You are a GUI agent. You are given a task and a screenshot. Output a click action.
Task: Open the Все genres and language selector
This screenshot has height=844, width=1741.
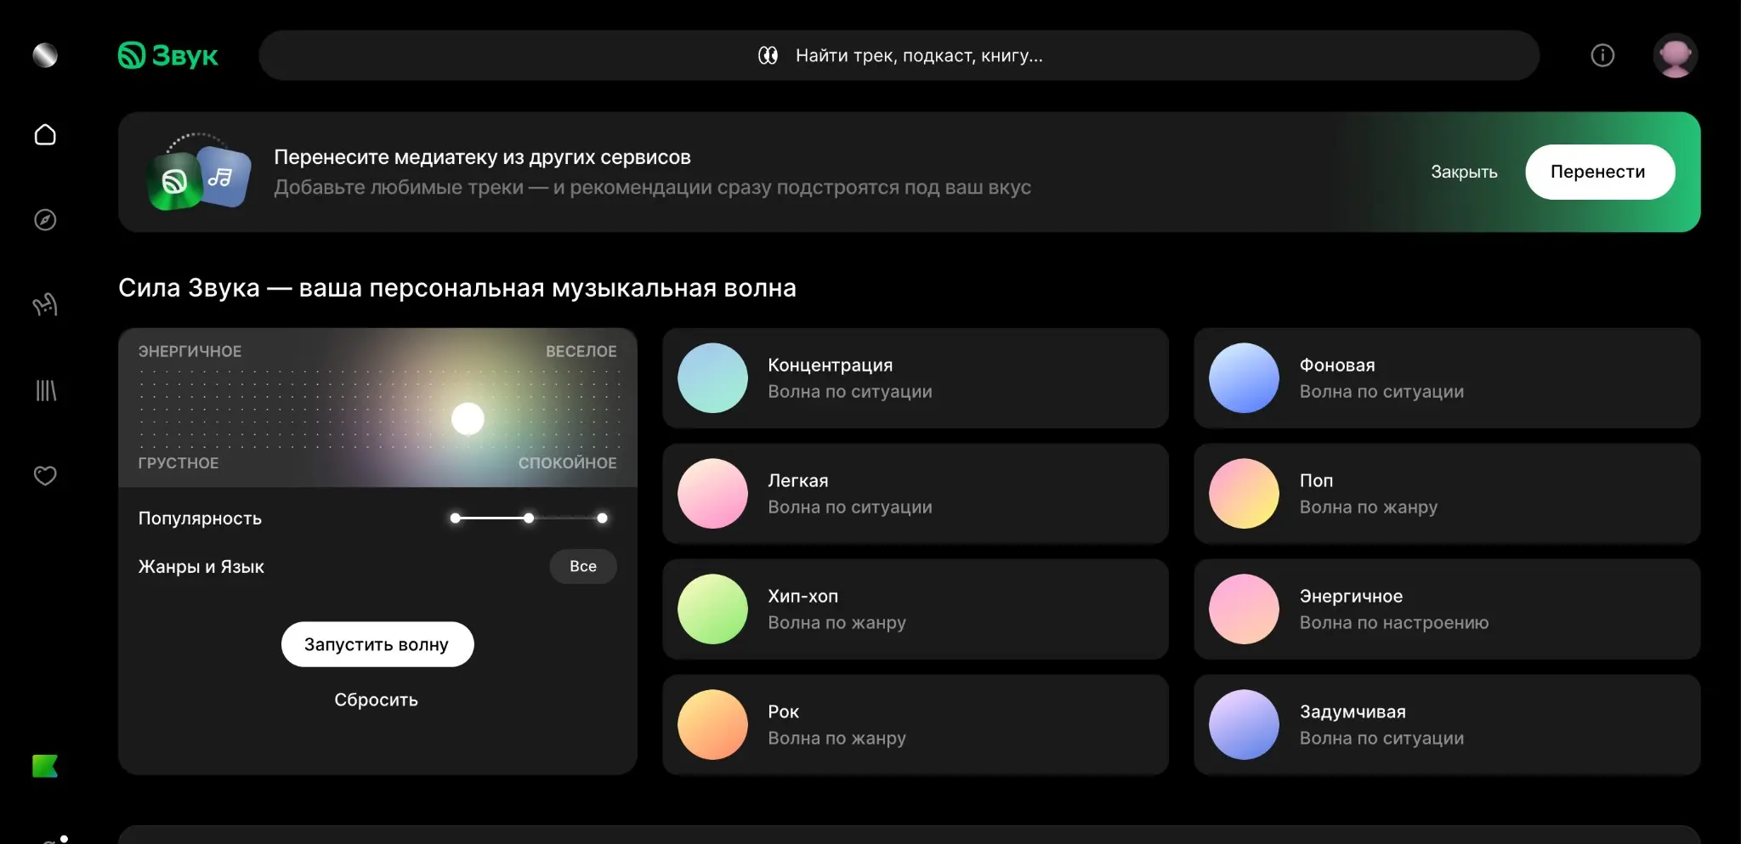[583, 566]
